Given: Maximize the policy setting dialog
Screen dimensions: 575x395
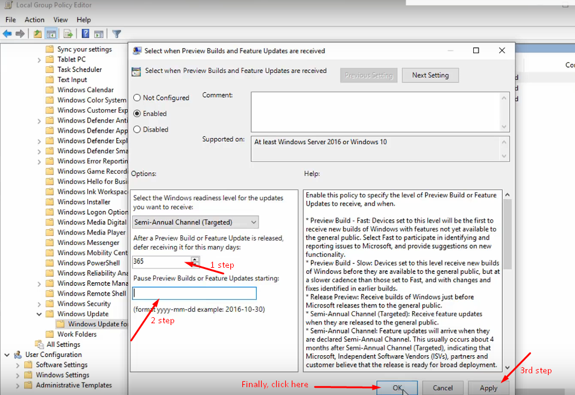Looking at the screenshot, I should click(x=476, y=50).
